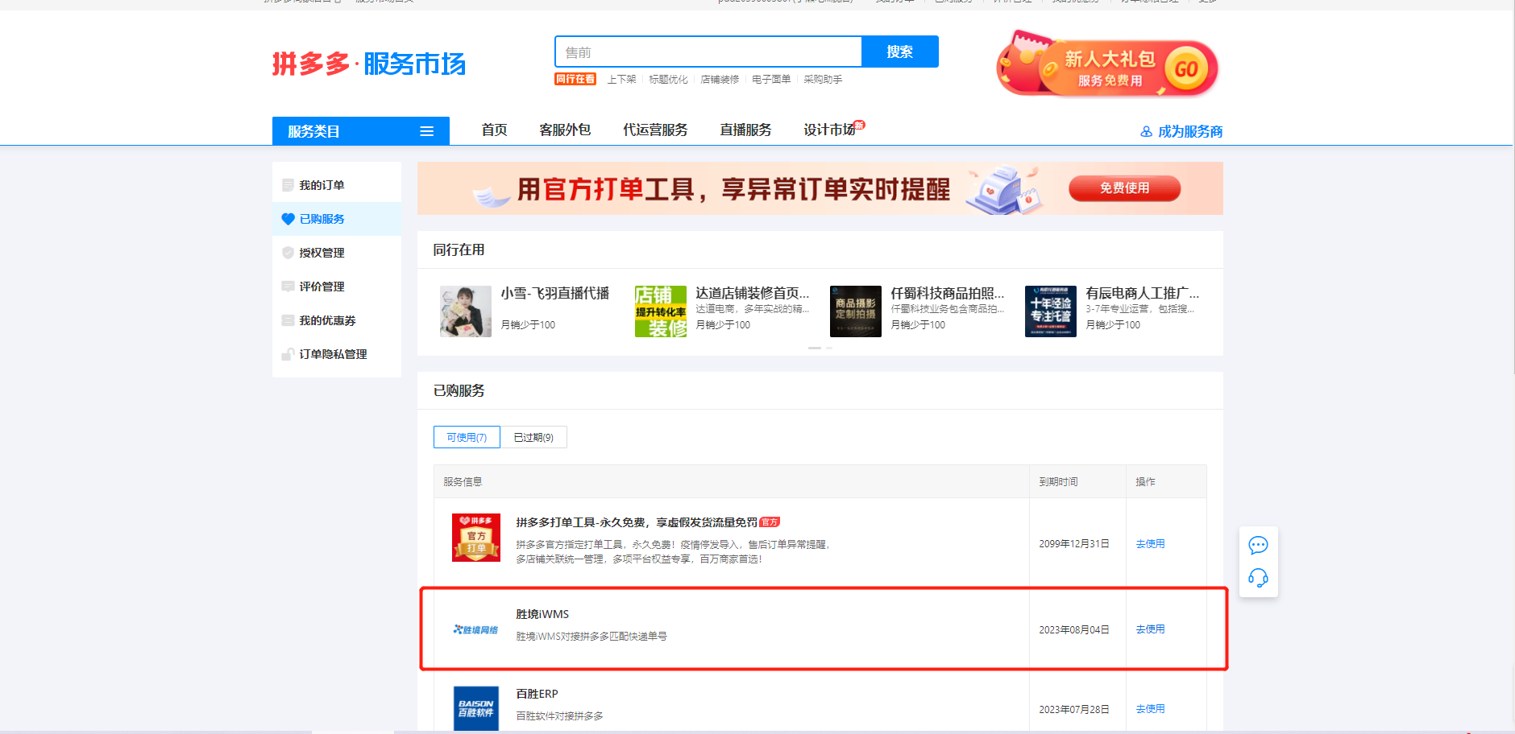The image size is (1515, 734).
Task: Open the 标题优化 suggested search link
Action: point(668,79)
